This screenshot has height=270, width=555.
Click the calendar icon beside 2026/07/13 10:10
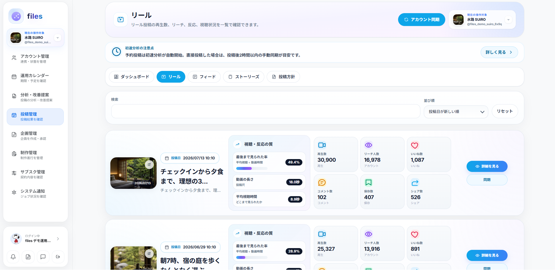pyautogui.click(x=167, y=158)
